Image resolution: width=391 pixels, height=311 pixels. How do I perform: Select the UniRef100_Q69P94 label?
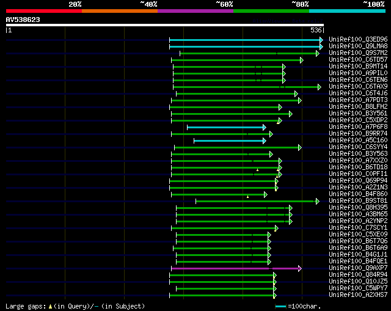tap(358, 181)
